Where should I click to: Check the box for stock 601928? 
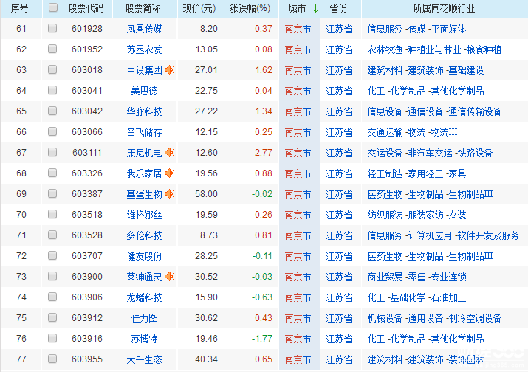[52, 28]
